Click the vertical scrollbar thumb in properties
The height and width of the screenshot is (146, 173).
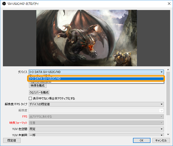pyautogui.click(x=168, y=94)
